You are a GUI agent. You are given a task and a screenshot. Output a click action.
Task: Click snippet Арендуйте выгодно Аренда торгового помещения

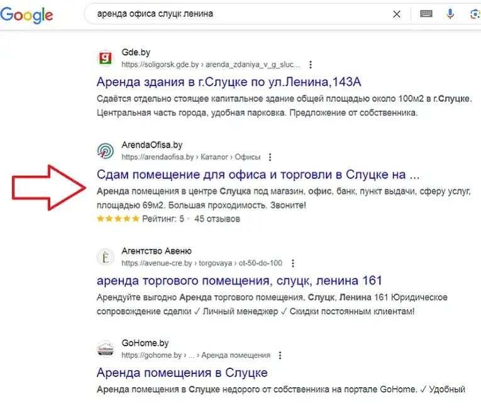(x=272, y=304)
